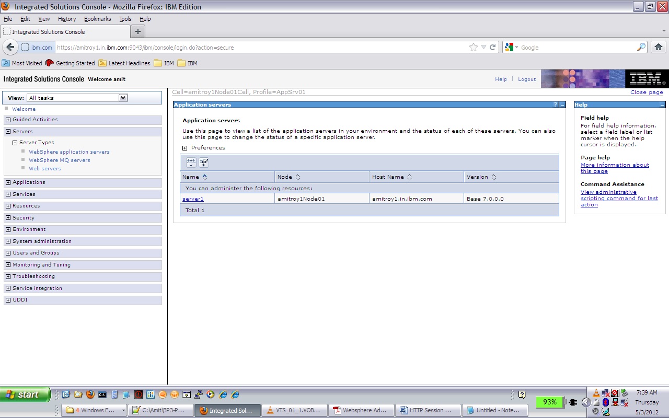Click the Windows start button
669x418 pixels.
[x=26, y=394]
